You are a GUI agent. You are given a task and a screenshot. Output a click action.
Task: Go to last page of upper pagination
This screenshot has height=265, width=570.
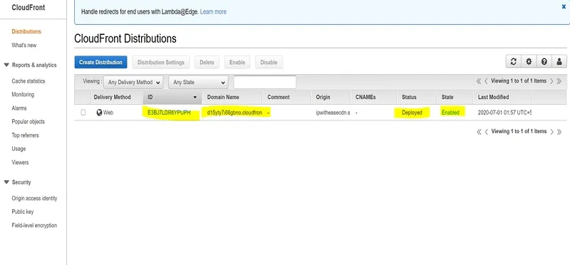(x=559, y=81)
